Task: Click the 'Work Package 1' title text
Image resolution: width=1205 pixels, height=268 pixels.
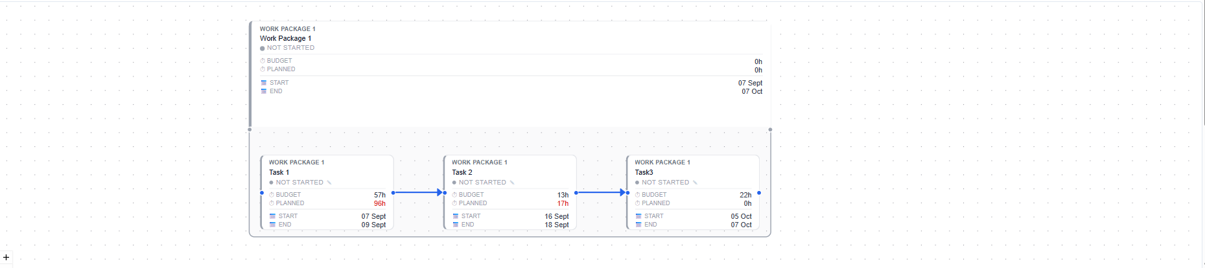Action: [x=285, y=38]
